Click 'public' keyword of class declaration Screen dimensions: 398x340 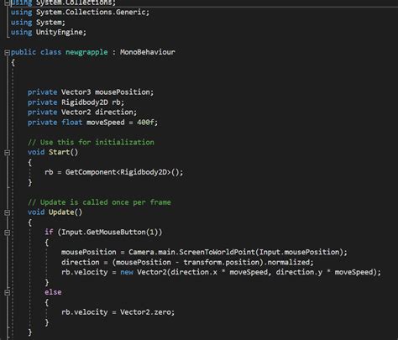point(24,52)
